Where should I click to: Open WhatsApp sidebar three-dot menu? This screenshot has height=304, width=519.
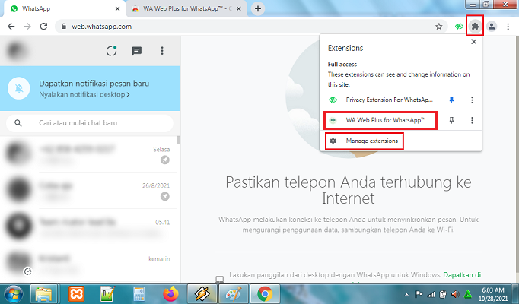162,51
